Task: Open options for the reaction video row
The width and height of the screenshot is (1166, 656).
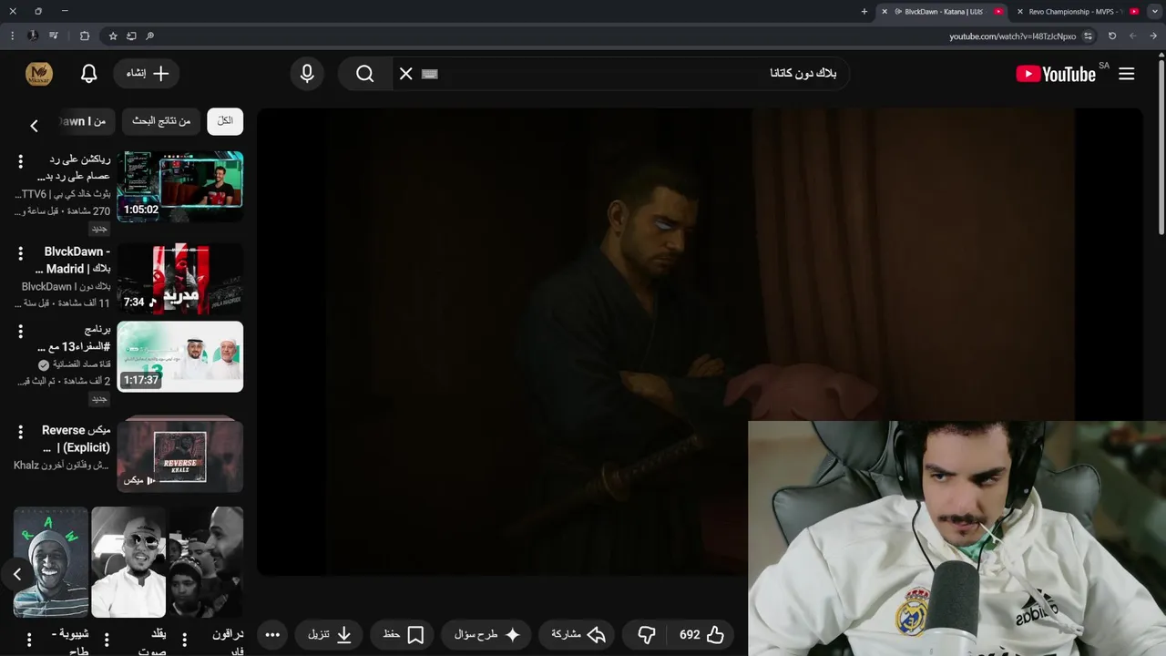Action: click(20, 161)
